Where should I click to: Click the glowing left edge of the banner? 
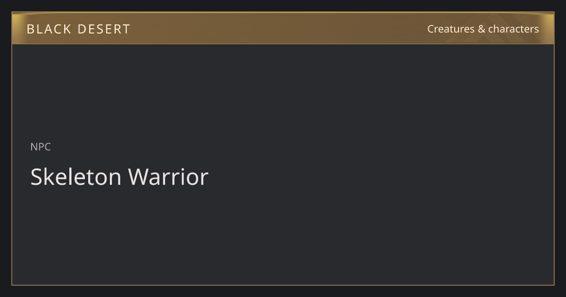pos(17,28)
